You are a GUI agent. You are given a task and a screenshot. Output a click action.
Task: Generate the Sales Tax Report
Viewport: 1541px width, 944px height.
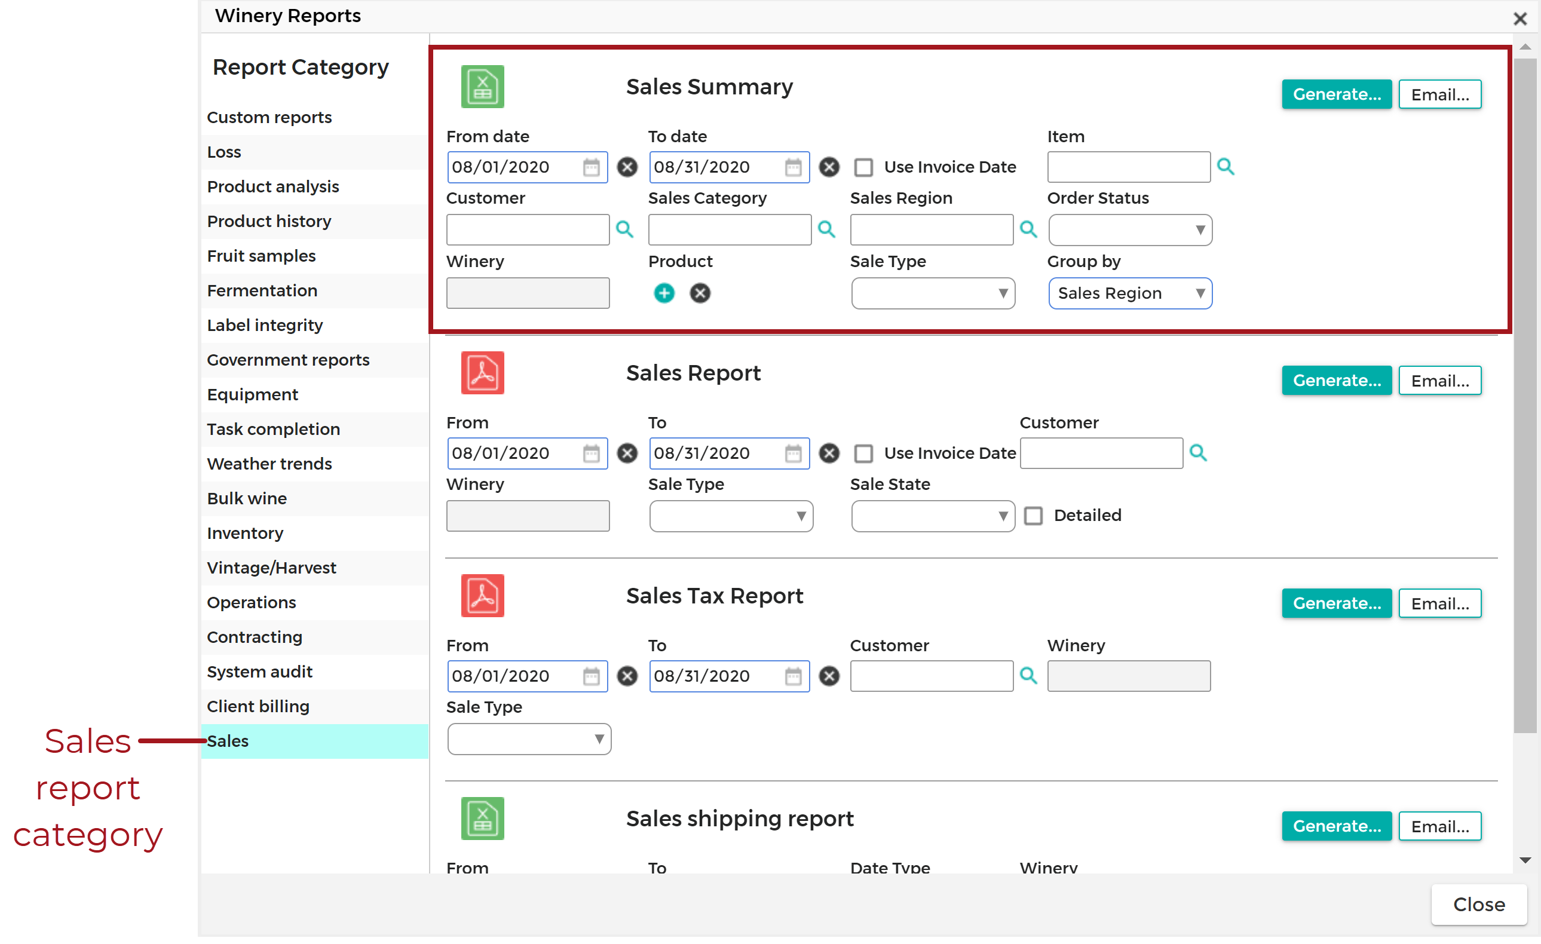pyautogui.click(x=1337, y=603)
